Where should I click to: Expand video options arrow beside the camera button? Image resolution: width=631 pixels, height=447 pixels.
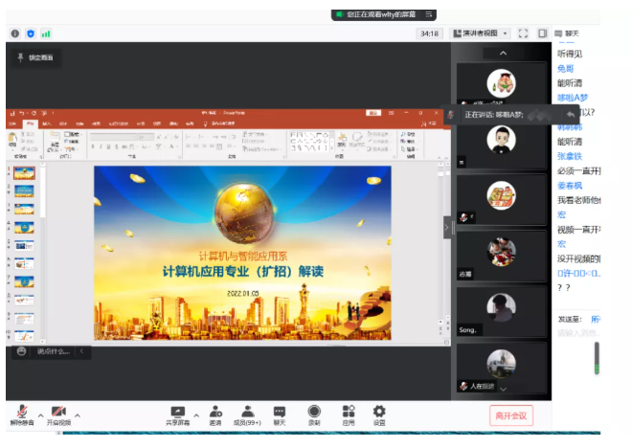tap(78, 415)
